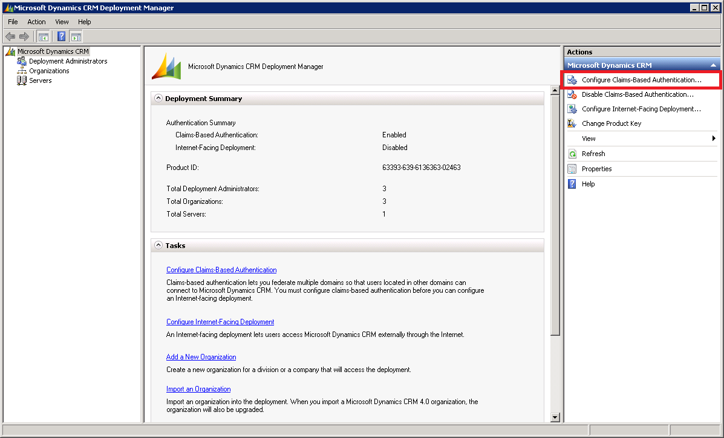Collapse the Tasks section
This screenshot has width=724, height=438.
tap(158, 245)
